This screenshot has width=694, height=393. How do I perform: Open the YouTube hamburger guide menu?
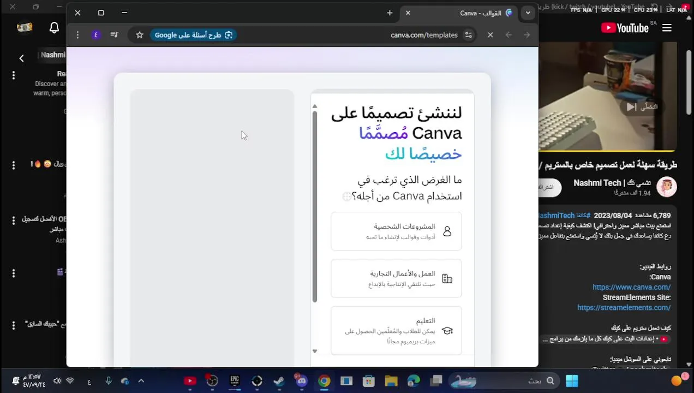[x=667, y=28]
